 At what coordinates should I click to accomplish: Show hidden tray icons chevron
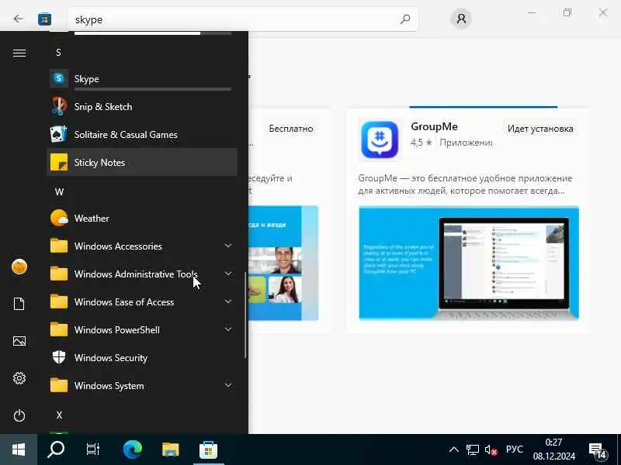pos(454,449)
